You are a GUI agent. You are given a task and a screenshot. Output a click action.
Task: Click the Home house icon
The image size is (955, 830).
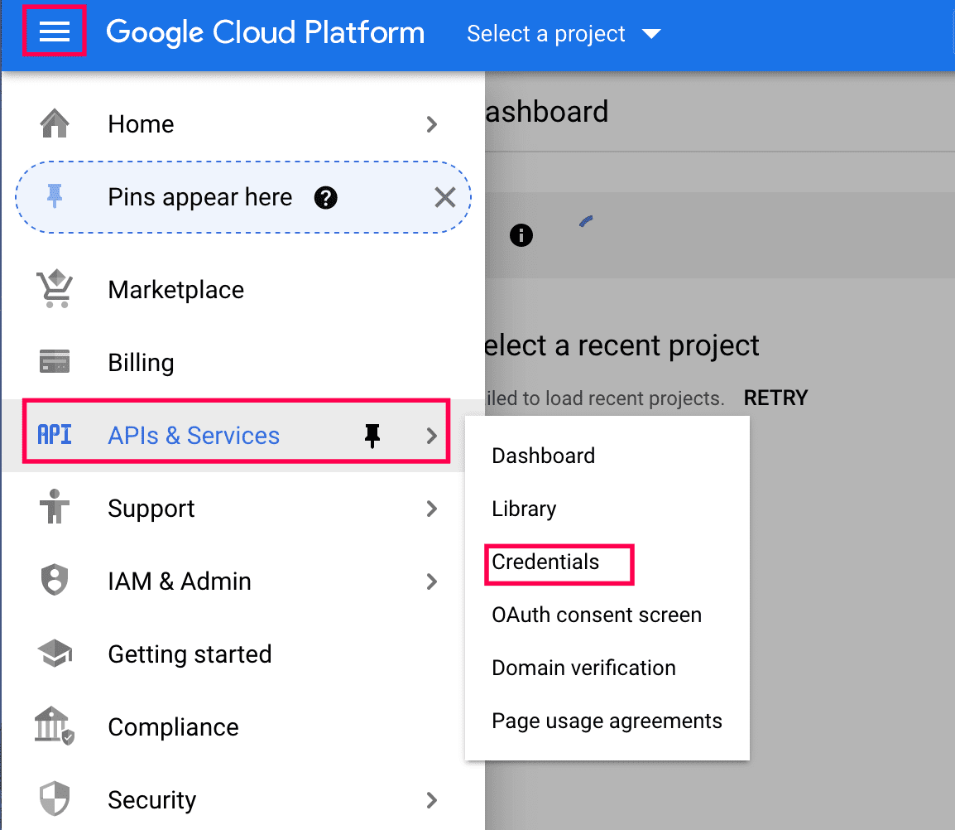[x=55, y=124]
